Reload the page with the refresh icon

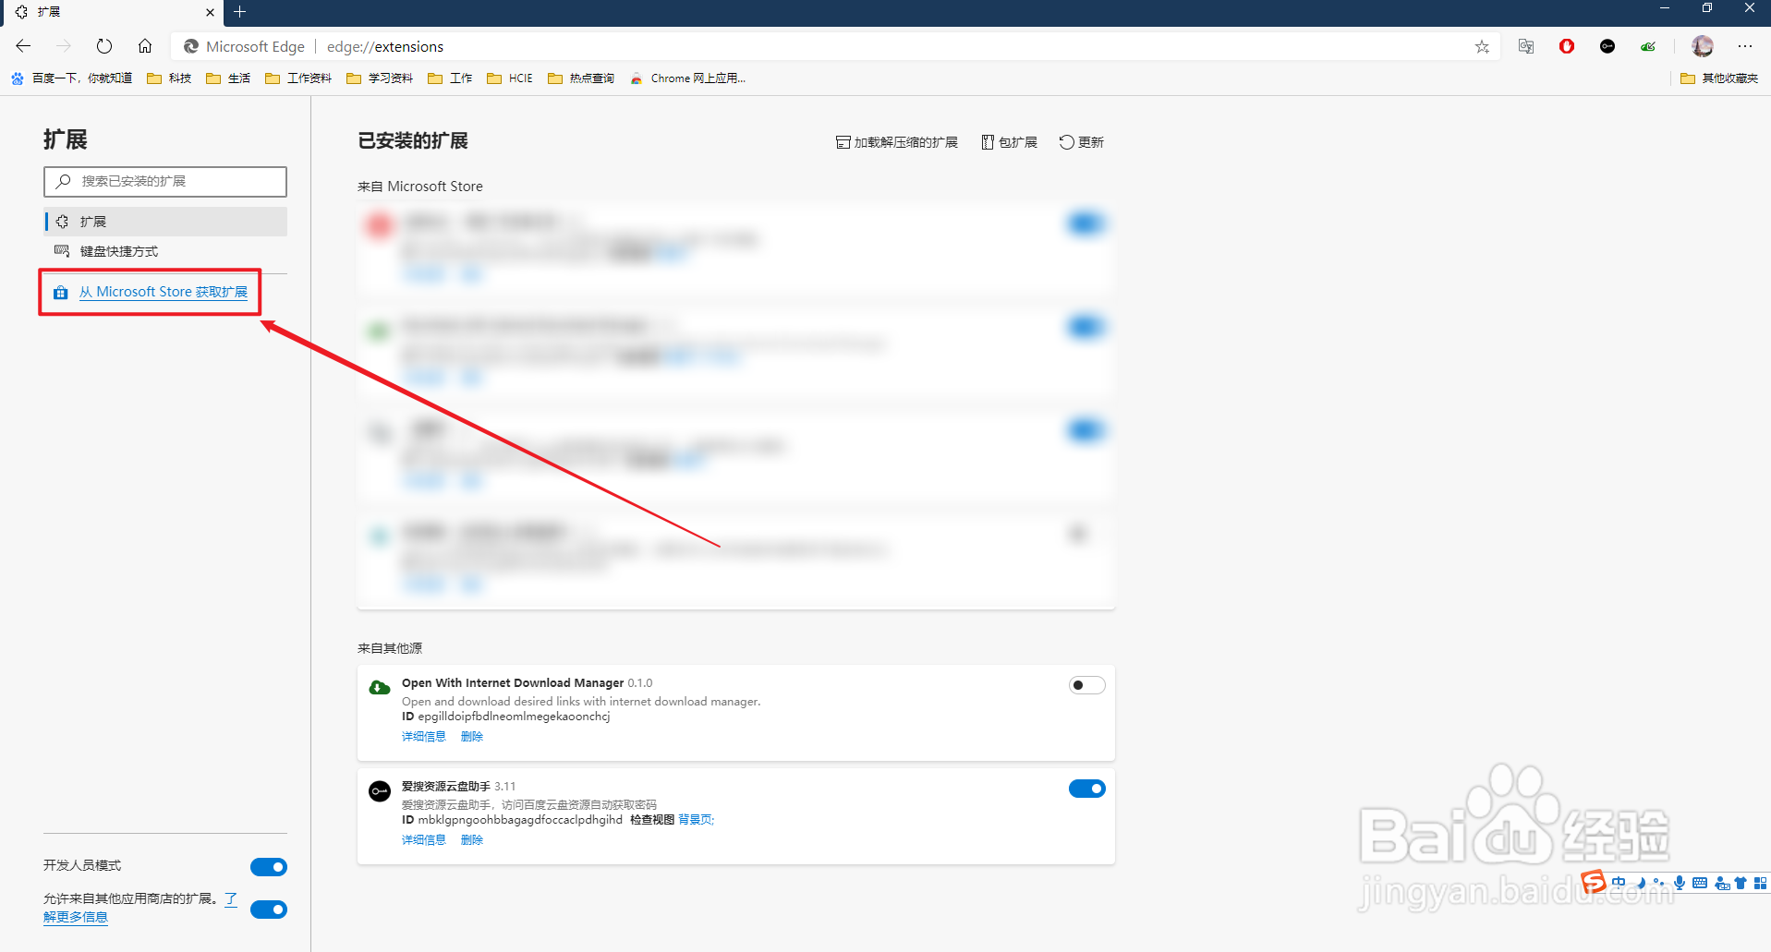click(104, 46)
